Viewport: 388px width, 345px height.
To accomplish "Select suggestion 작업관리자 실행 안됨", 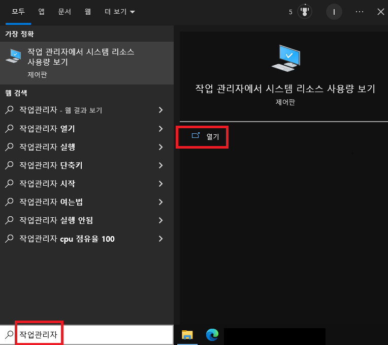I will coord(87,220).
